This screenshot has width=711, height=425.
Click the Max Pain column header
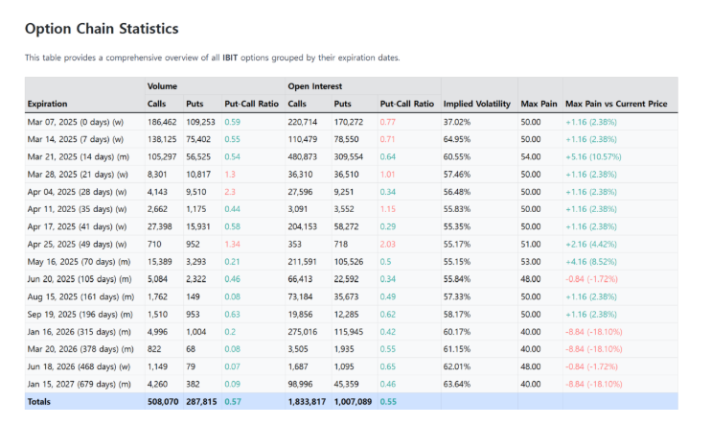point(537,104)
